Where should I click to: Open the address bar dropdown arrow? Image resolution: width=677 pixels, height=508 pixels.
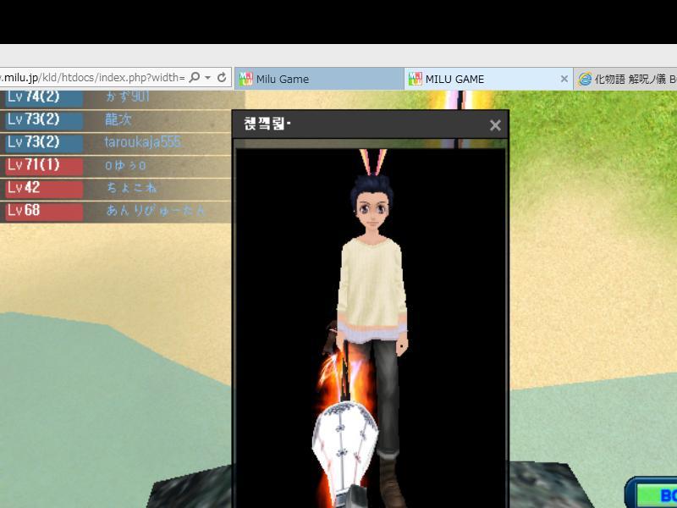click(x=208, y=78)
